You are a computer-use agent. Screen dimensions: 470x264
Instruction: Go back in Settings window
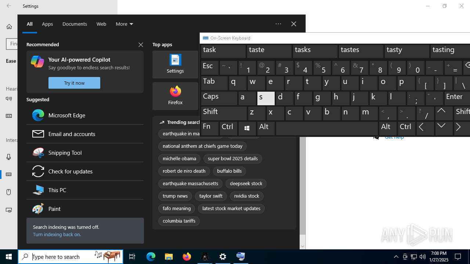pos(9,6)
